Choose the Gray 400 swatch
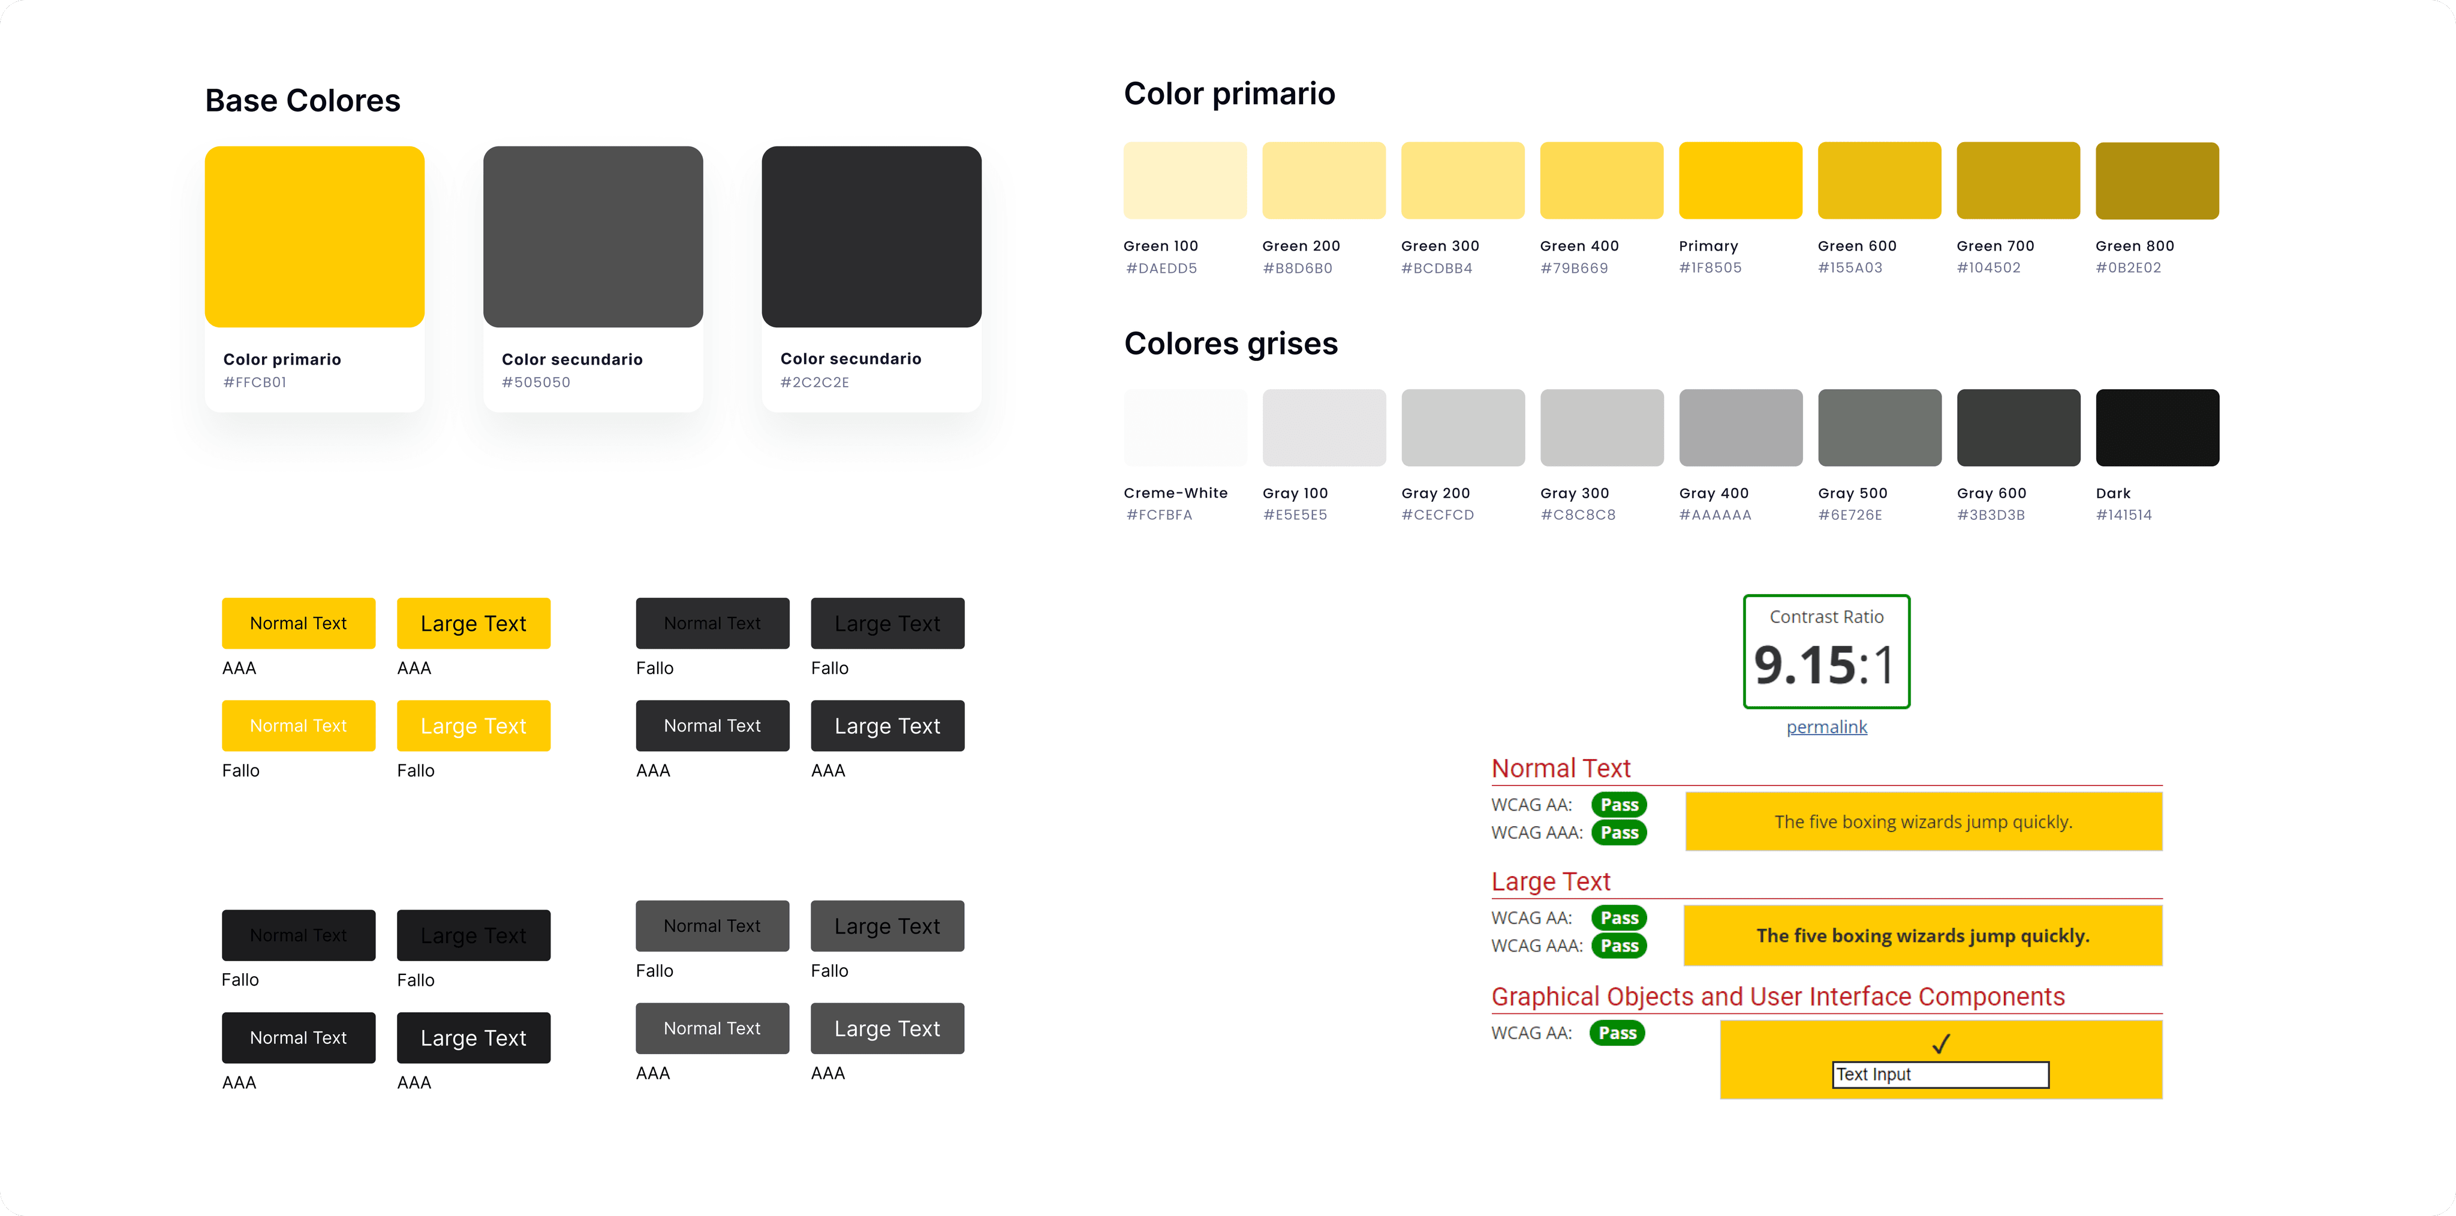The width and height of the screenshot is (2456, 1216). (1741, 428)
